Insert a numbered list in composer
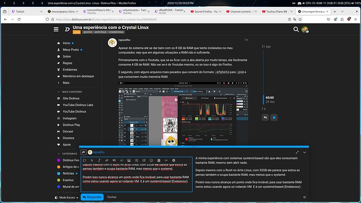Viewport: 361px width, 203px height. (x=144, y=161)
